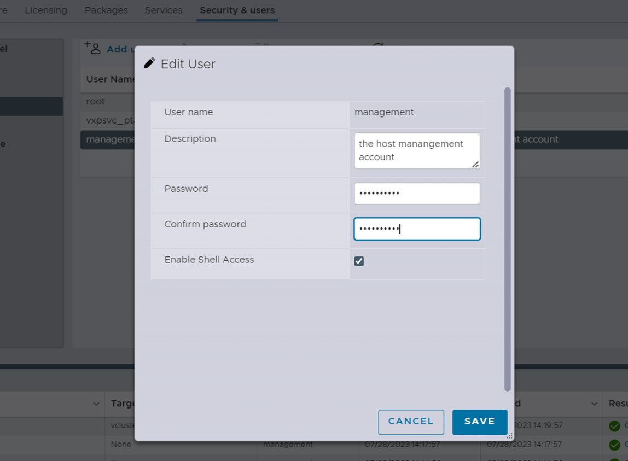Image resolution: width=628 pixels, height=461 pixels.
Task: Click the User Name column header
Action: pos(110,79)
